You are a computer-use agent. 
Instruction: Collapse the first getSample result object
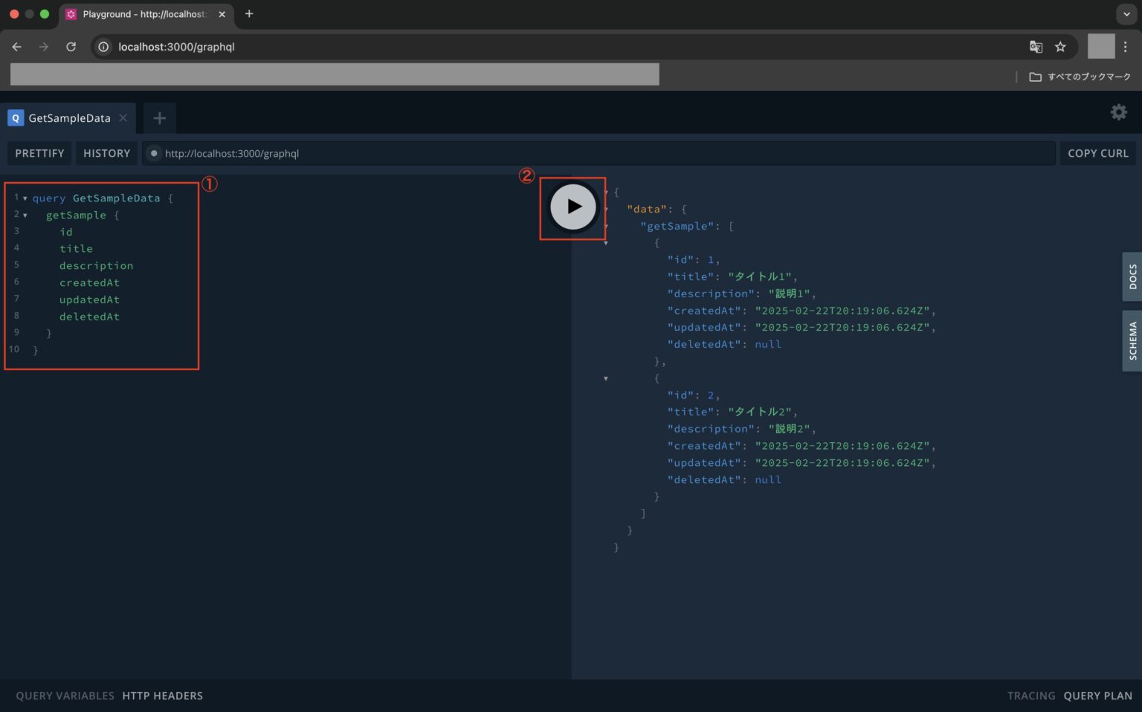pos(605,243)
